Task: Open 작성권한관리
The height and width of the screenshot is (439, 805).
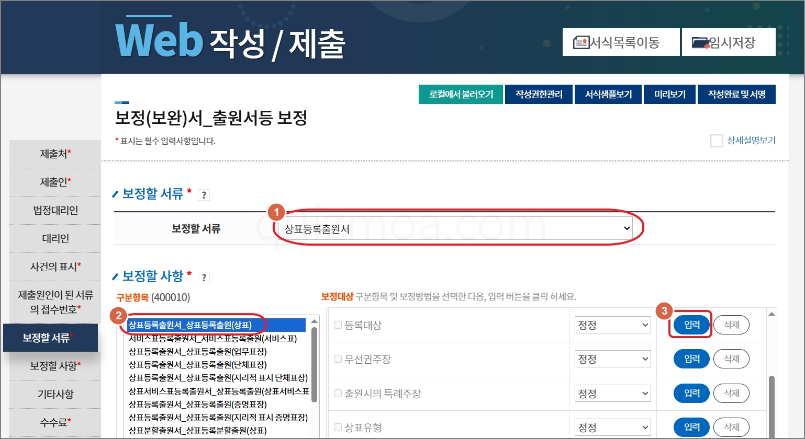Action: (539, 95)
